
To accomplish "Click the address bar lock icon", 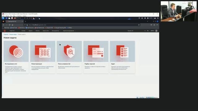I will click(x=27, y=25).
